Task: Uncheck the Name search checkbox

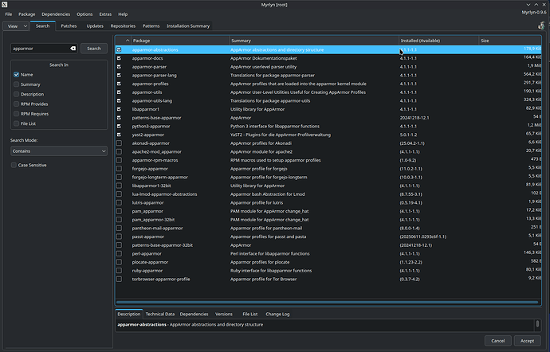Action: coord(17,74)
